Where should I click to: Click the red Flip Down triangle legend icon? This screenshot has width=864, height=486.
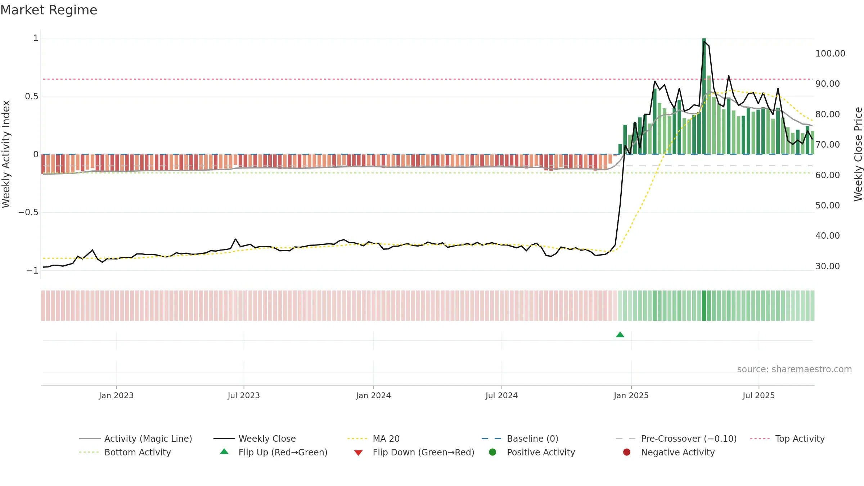pos(358,453)
